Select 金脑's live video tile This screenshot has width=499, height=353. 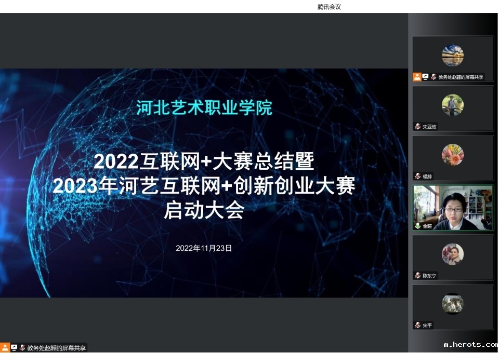tap(453, 207)
